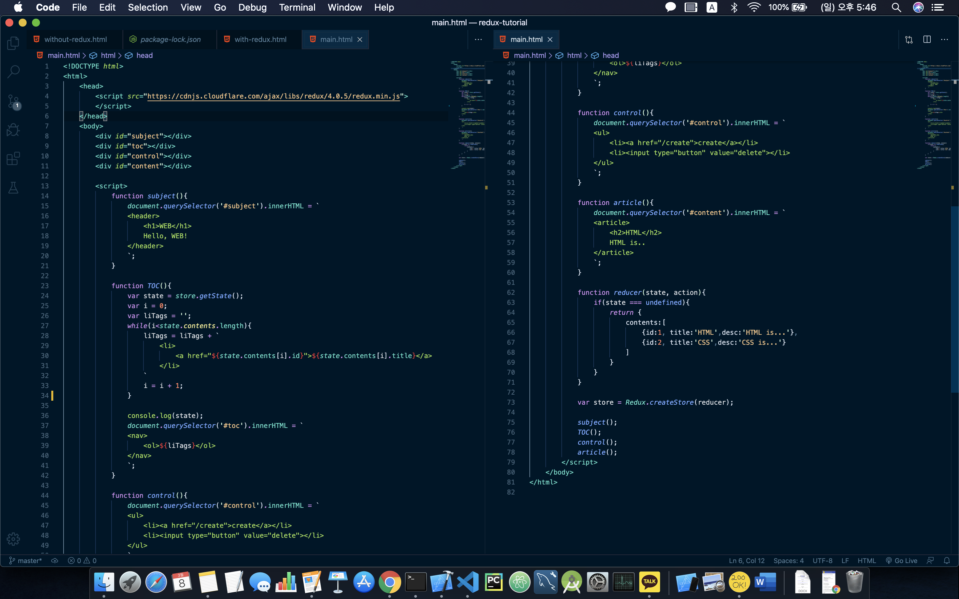The image size is (959, 599).
Task: Open the Test beaker view in the activity bar
Action: (x=13, y=187)
